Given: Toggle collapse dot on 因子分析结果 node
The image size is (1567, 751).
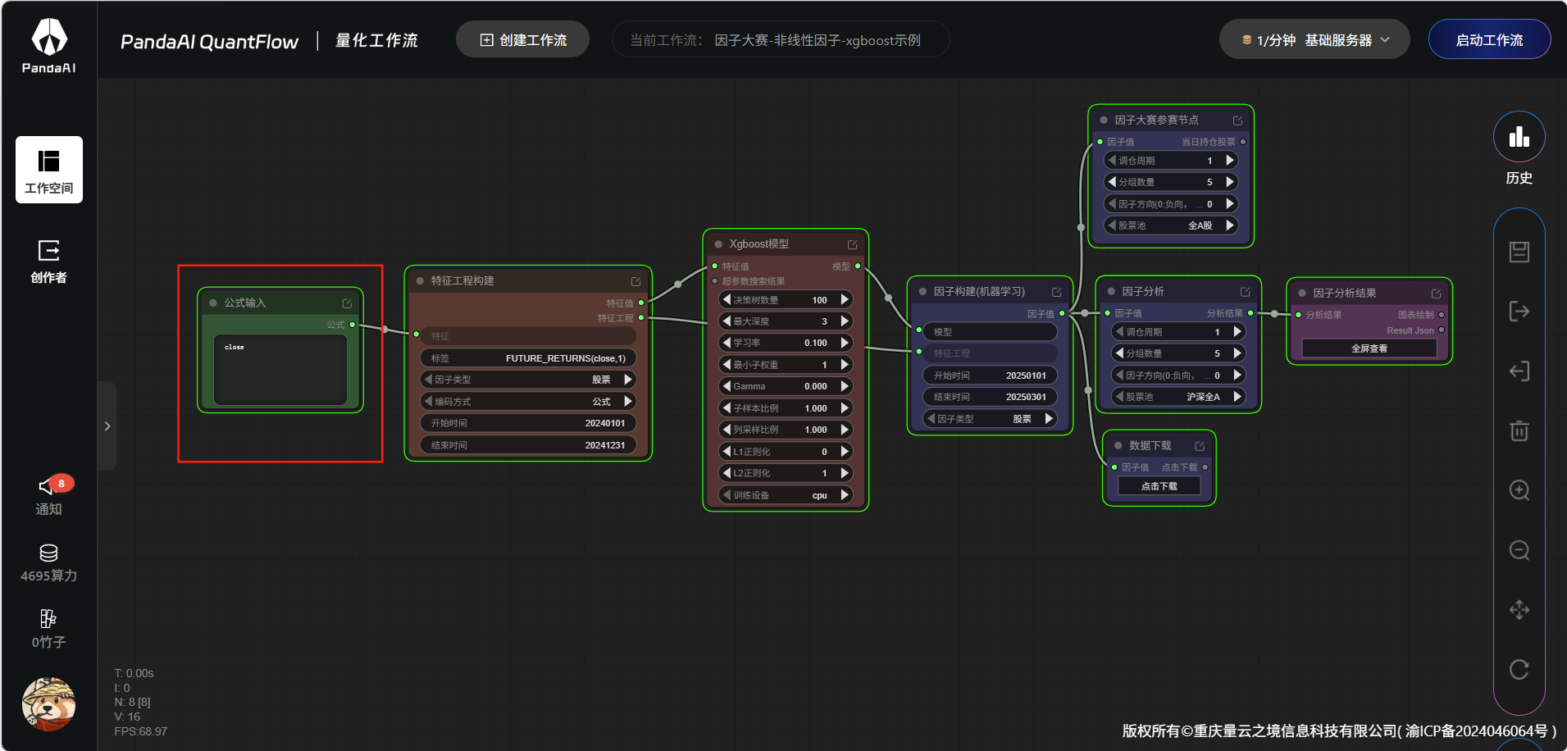Looking at the screenshot, I should pos(1302,293).
